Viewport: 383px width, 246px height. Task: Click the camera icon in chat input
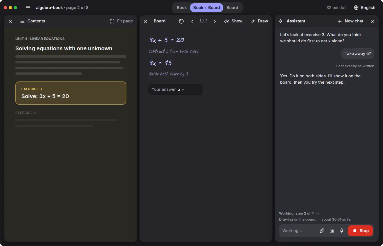pos(332,231)
